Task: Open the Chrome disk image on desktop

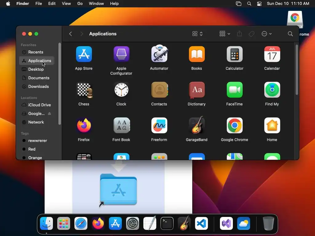Action: coord(295,19)
